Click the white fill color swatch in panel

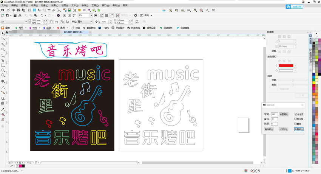pyautogui.click(x=286, y=70)
